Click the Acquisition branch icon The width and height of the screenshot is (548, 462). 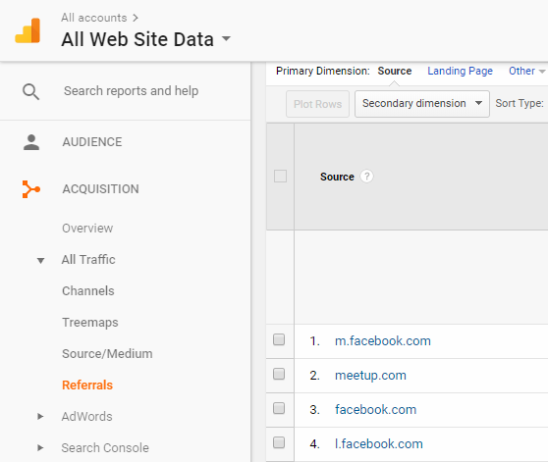pyautogui.click(x=31, y=189)
